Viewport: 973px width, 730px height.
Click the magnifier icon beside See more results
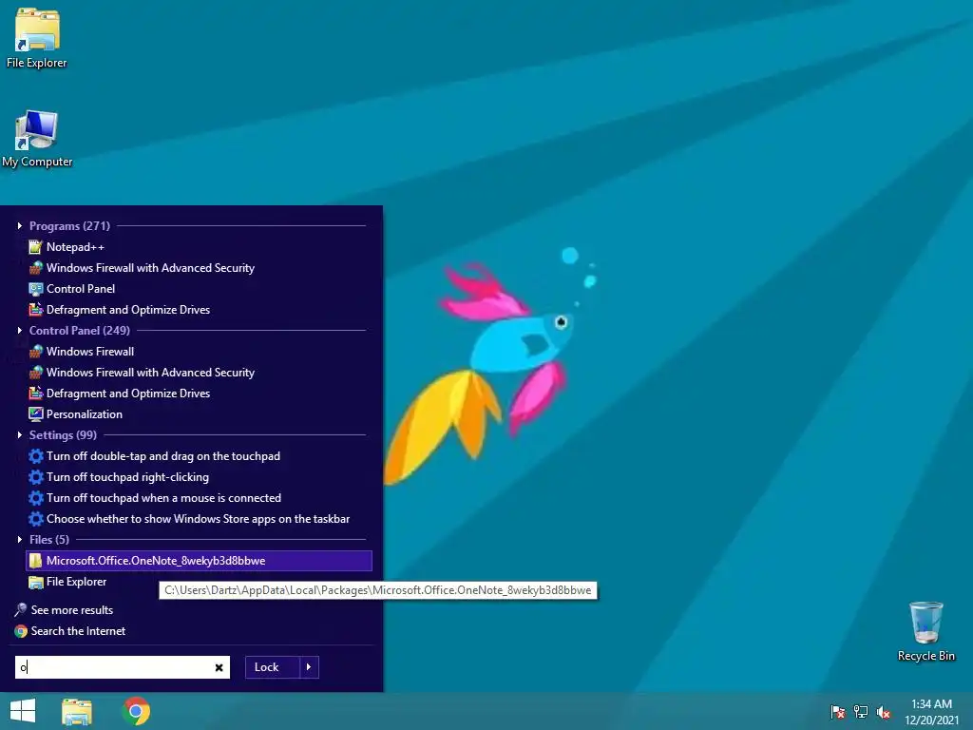tap(21, 609)
